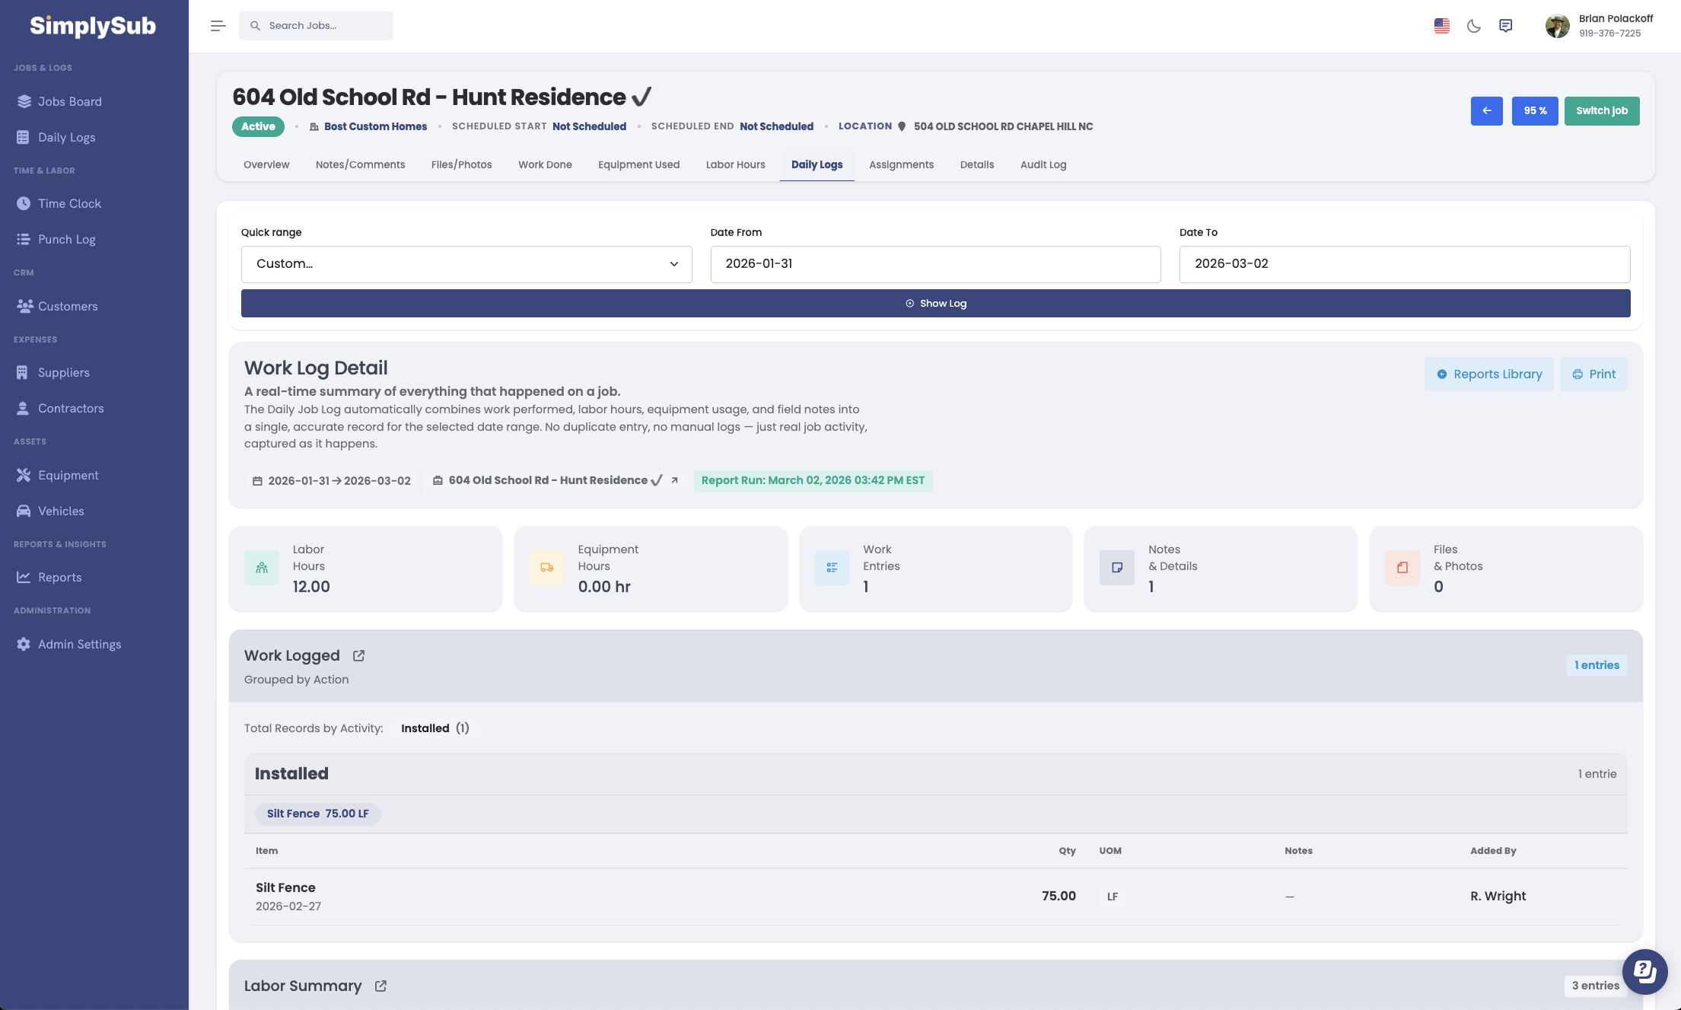
Task: Select the Installed activity filter chip
Action: tap(435, 728)
